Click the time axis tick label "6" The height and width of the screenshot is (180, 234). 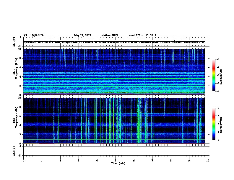(x=134, y=161)
